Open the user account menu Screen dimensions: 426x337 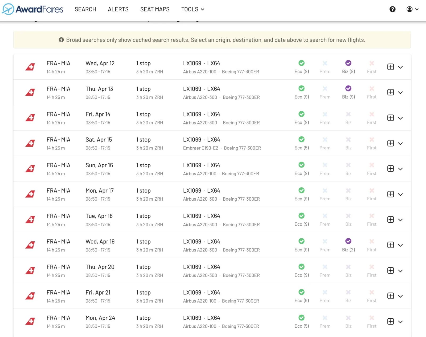pos(412,9)
